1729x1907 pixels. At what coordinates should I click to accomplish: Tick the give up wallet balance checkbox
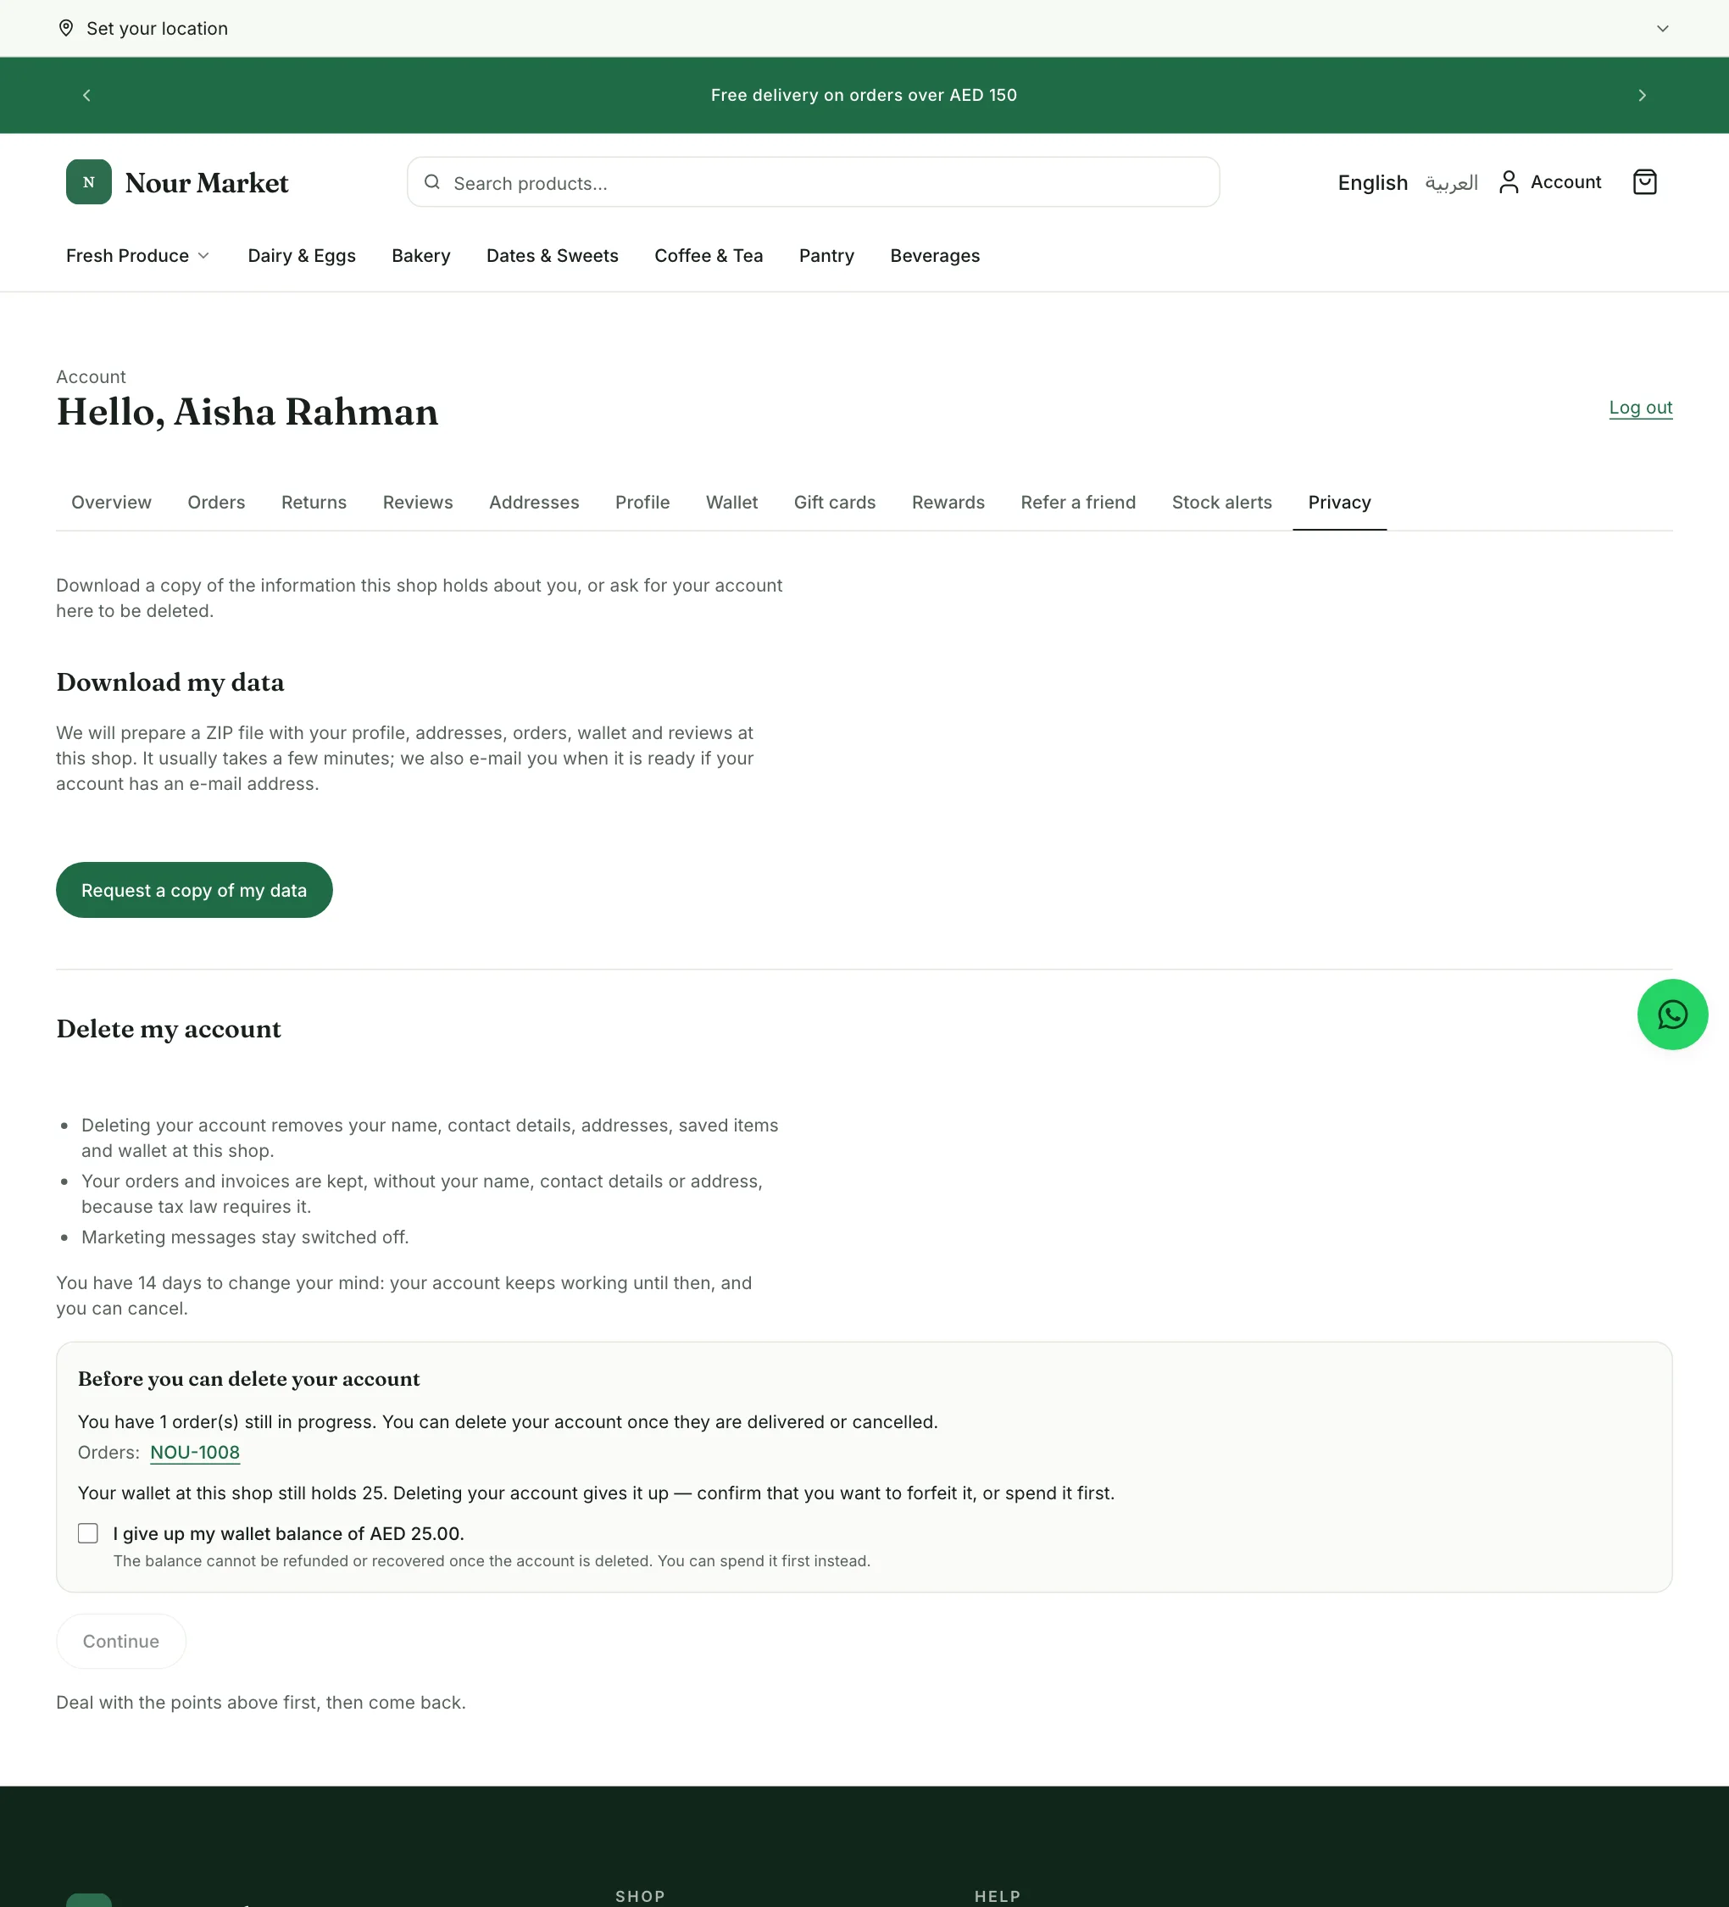click(88, 1533)
